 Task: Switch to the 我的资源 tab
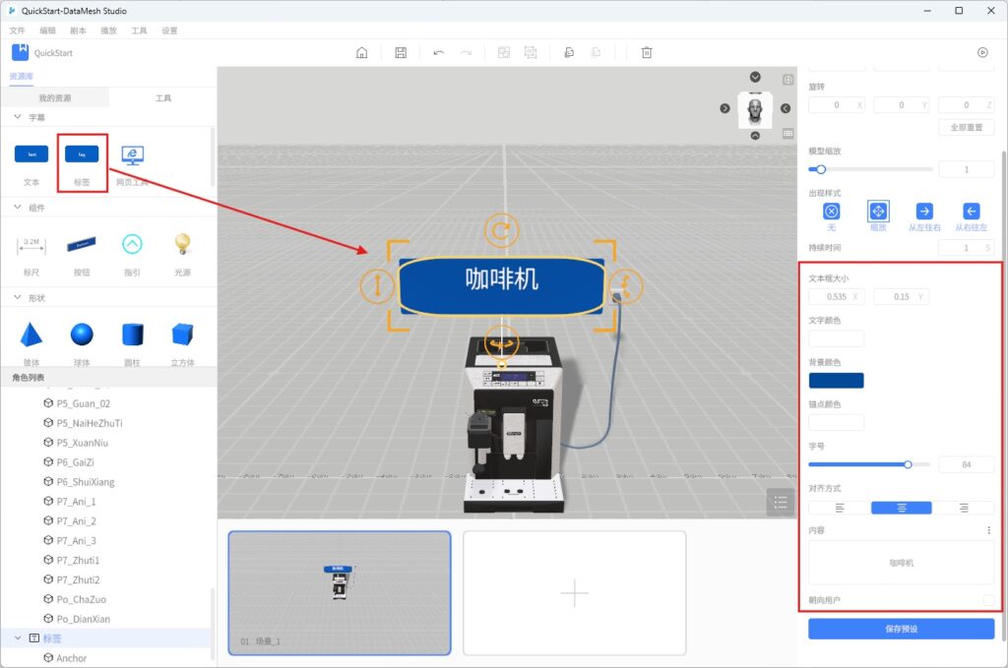[55, 98]
